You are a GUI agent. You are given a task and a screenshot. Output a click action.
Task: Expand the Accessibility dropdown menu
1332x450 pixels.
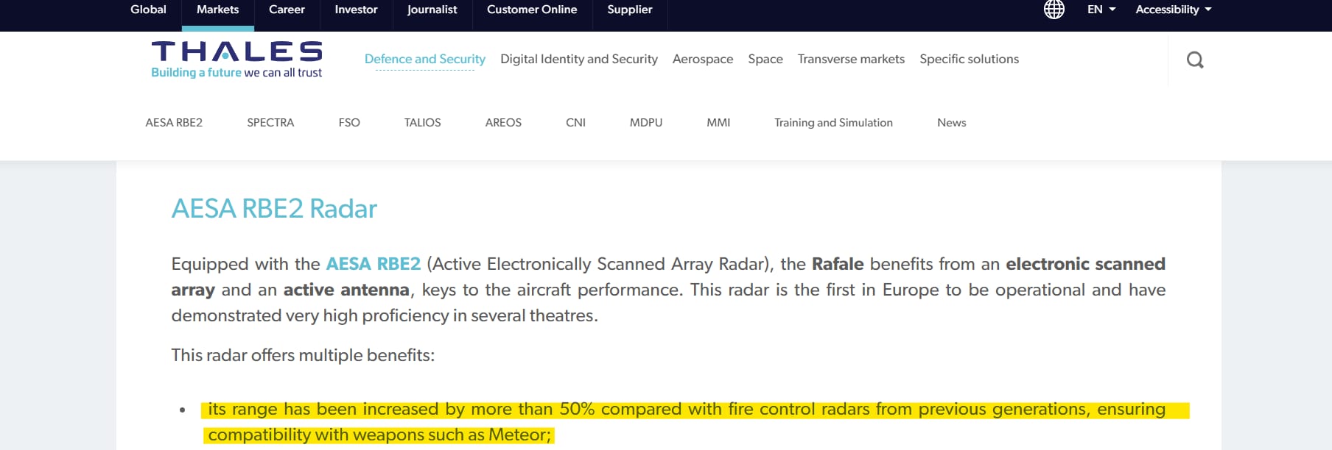[1173, 10]
